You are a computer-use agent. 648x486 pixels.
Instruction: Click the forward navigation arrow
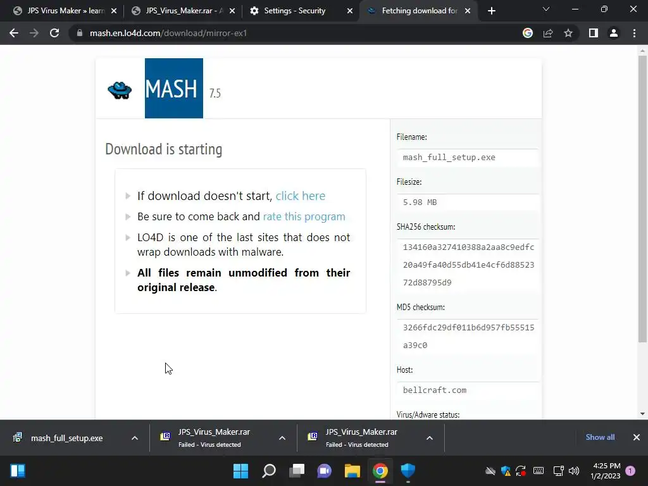(34, 33)
